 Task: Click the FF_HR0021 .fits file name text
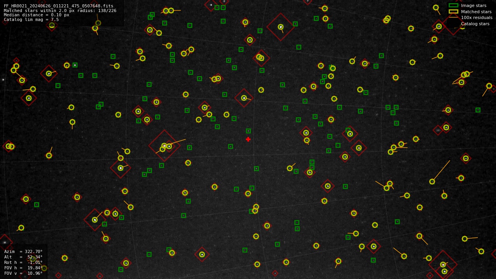click(59, 6)
